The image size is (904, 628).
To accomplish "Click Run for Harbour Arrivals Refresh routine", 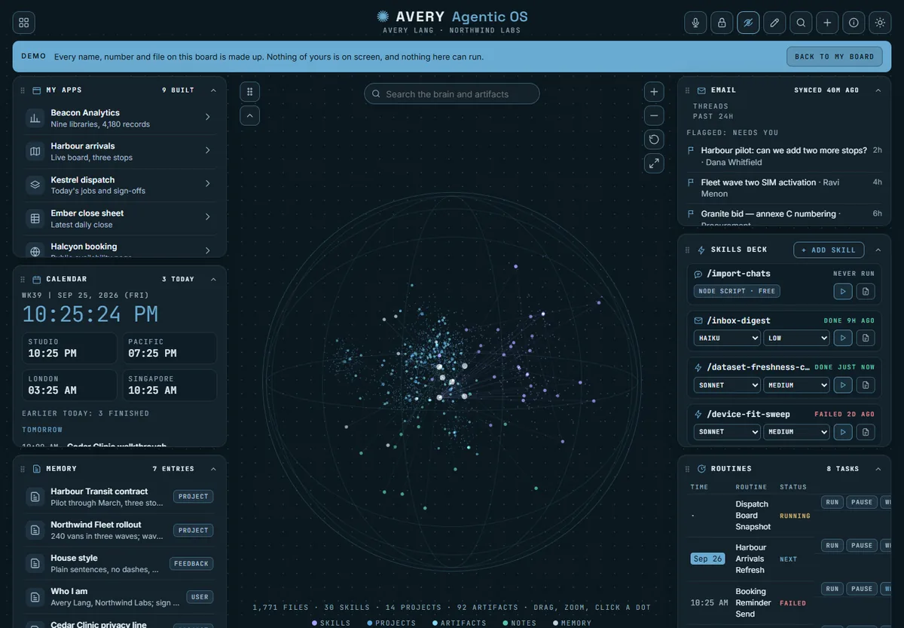I will click(832, 546).
